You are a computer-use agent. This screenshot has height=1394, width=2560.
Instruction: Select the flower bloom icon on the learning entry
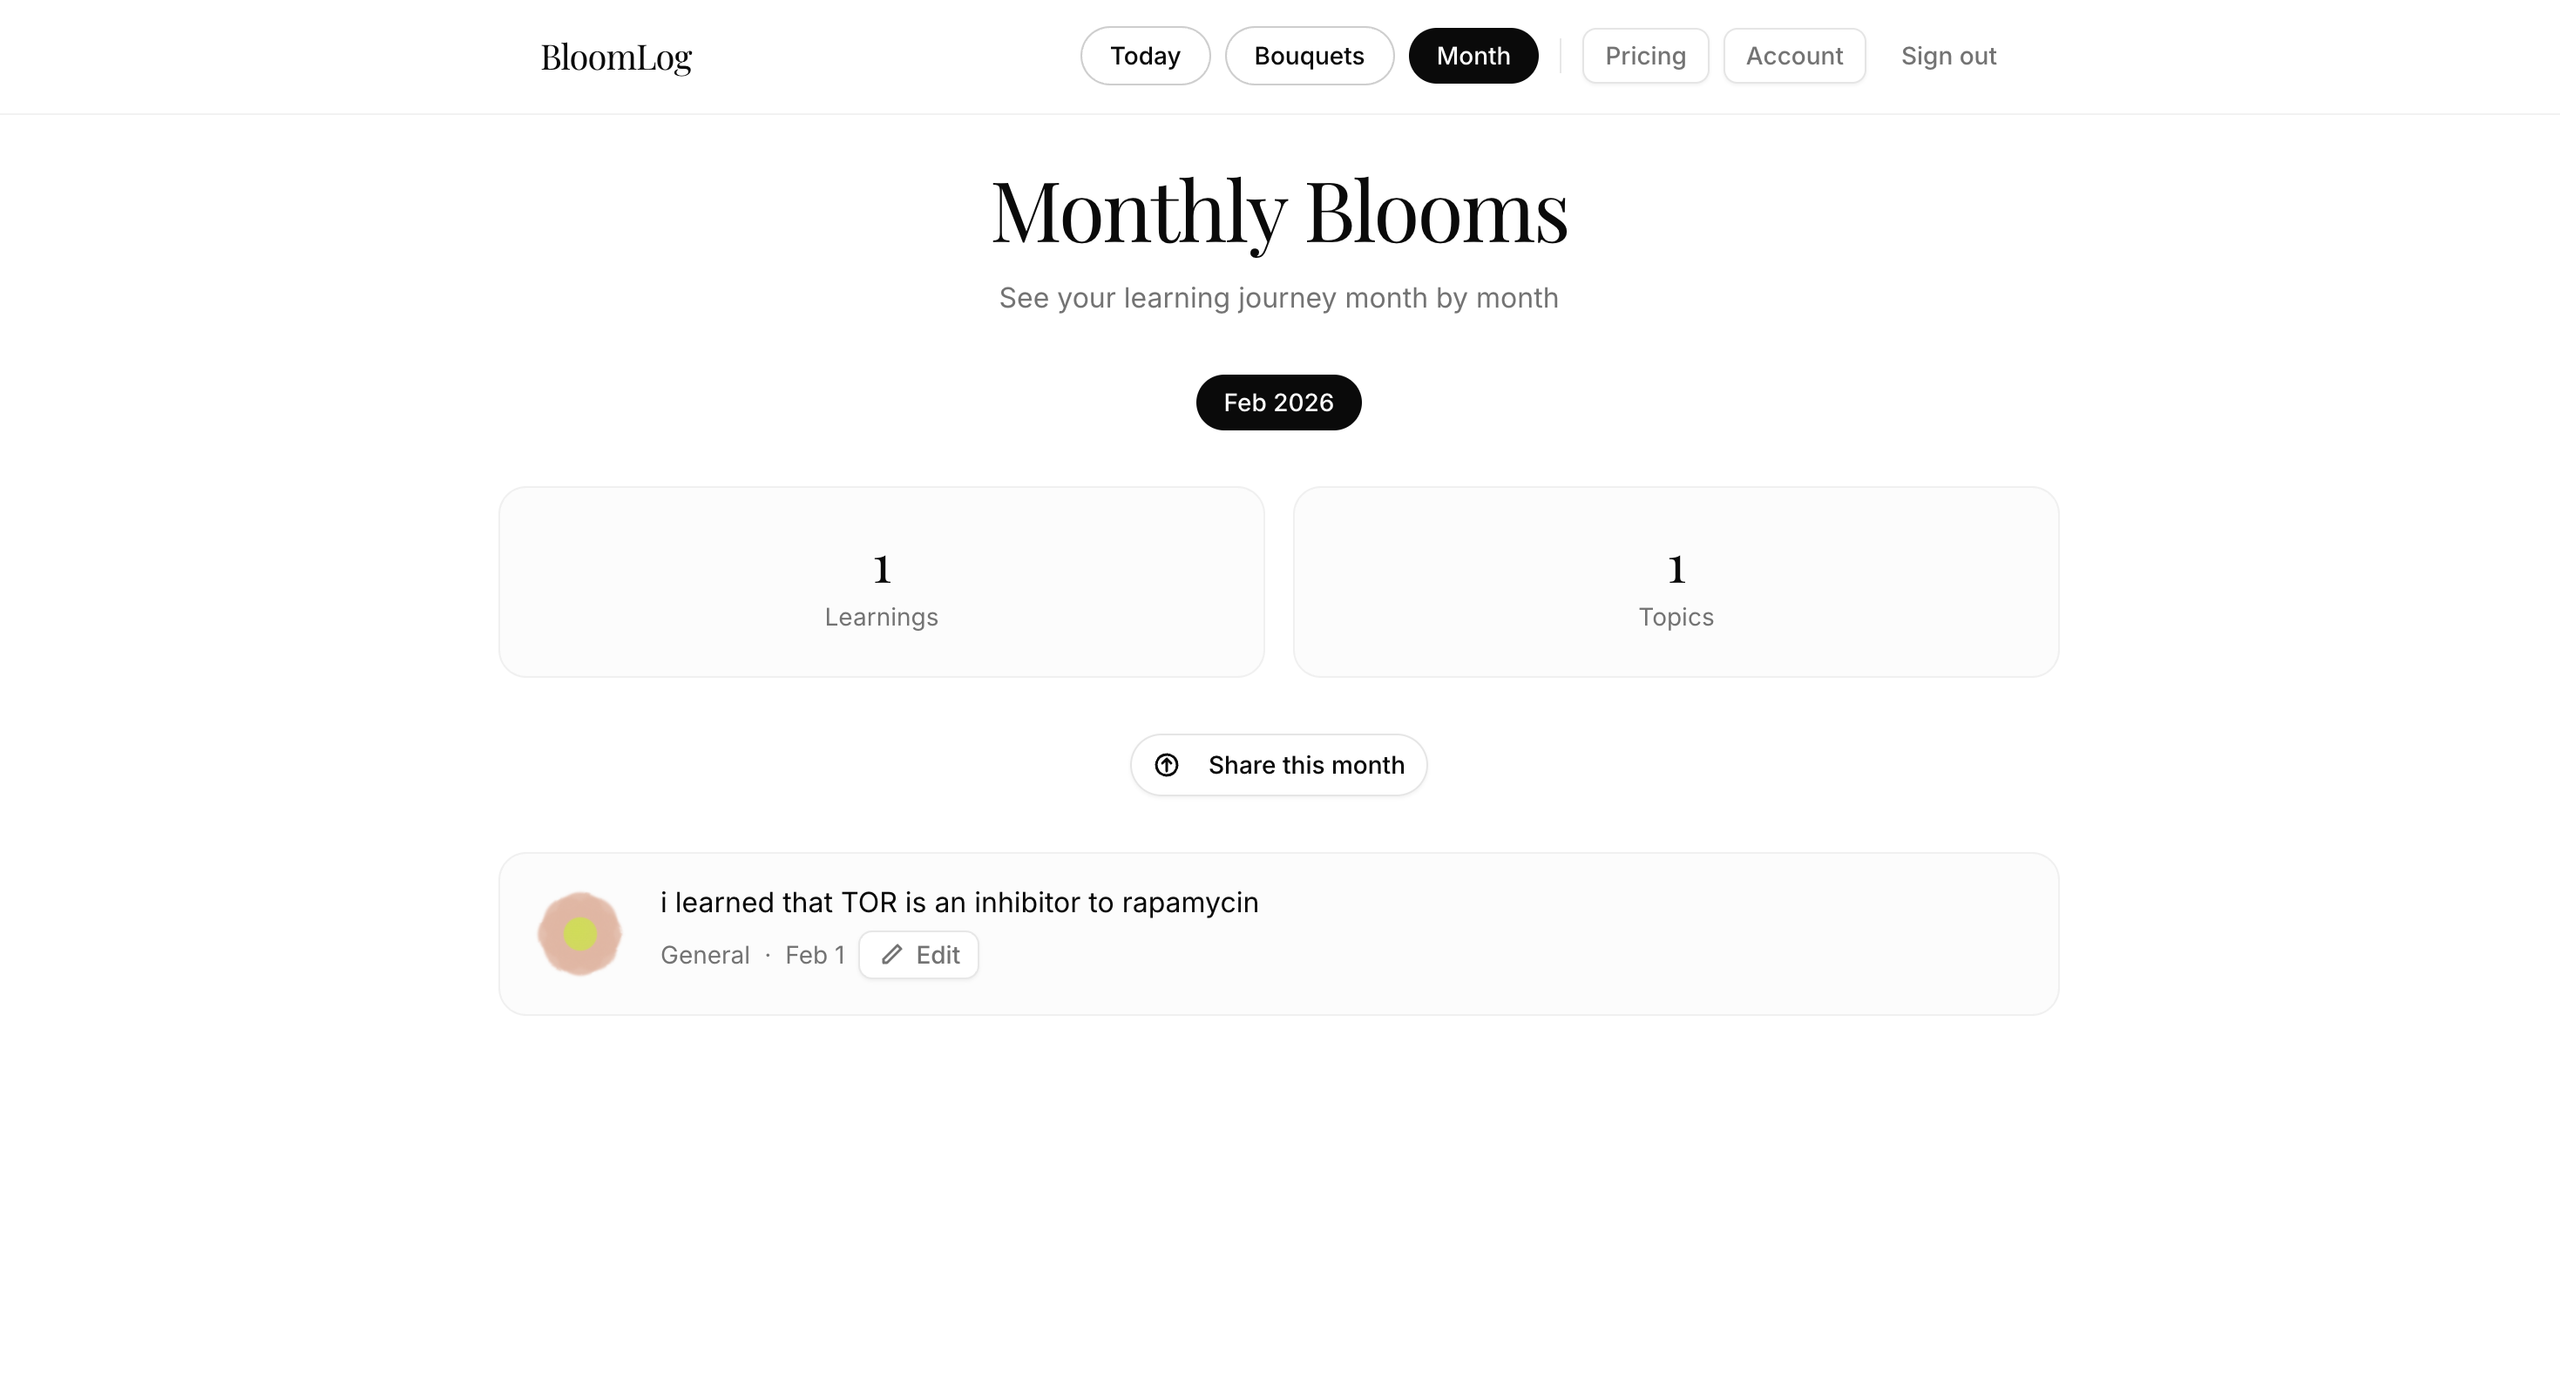tap(580, 932)
